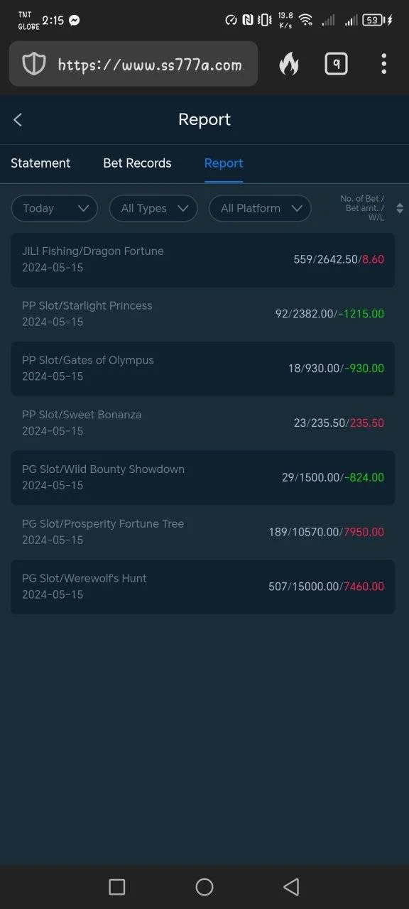Tap the back arrow beside Report
This screenshot has height=909, width=409.
(x=18, y=120)
